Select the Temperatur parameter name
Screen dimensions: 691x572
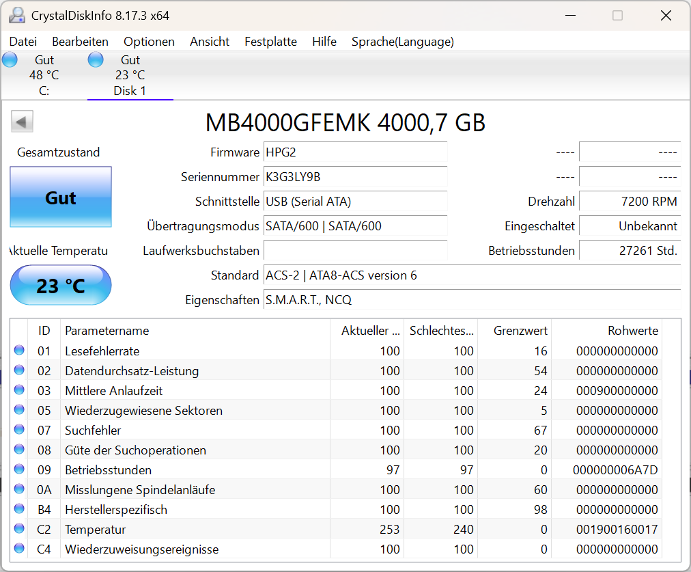[x=95, y=530]
